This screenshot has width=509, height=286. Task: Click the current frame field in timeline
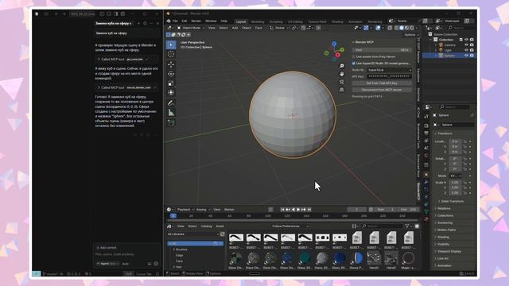click(x=357, y=210)
